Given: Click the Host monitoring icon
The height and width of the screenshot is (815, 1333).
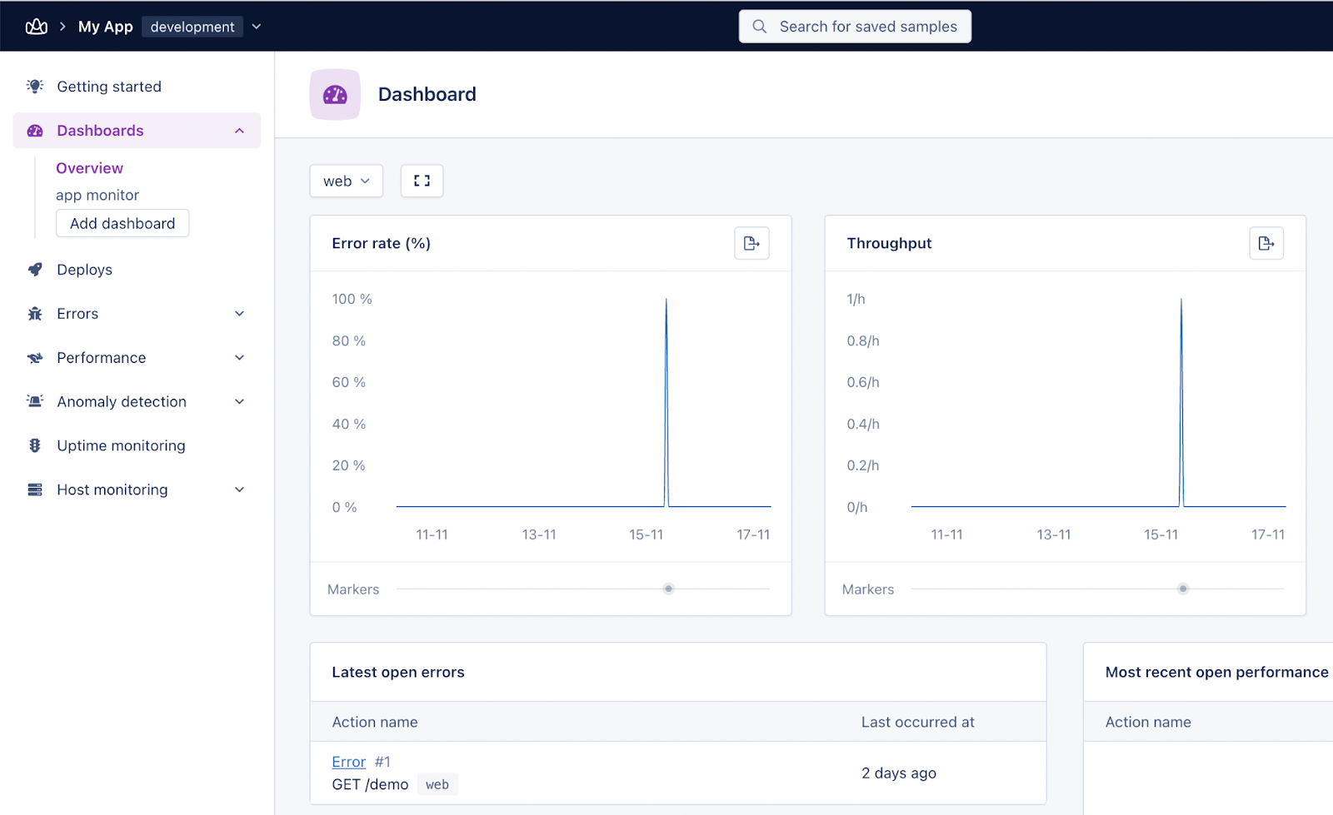Looking at the screenshot, I should tap(34, 489).
